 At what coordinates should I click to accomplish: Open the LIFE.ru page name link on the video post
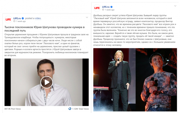[x=17, y=18]
